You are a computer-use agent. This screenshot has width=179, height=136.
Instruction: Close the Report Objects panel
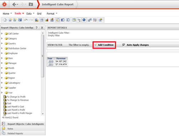click(42, 28)
